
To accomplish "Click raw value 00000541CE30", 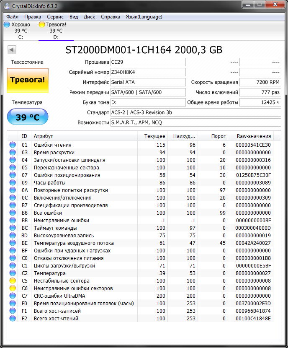I will tap(253, 145).
